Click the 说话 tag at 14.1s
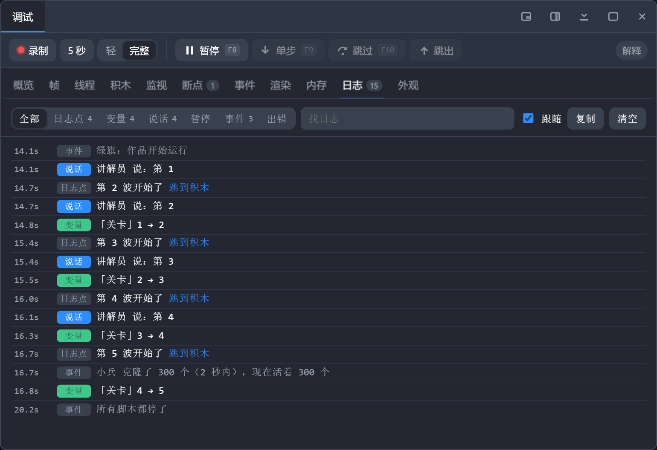 point(74,169)
